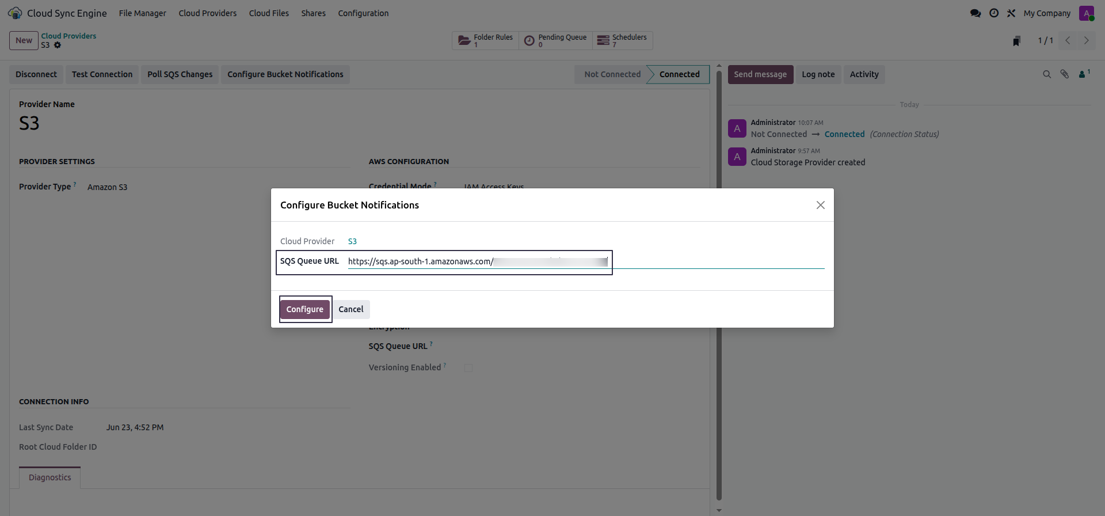Open Shares menu
The image size is (1105, 516).
click(x=313, y=13)
